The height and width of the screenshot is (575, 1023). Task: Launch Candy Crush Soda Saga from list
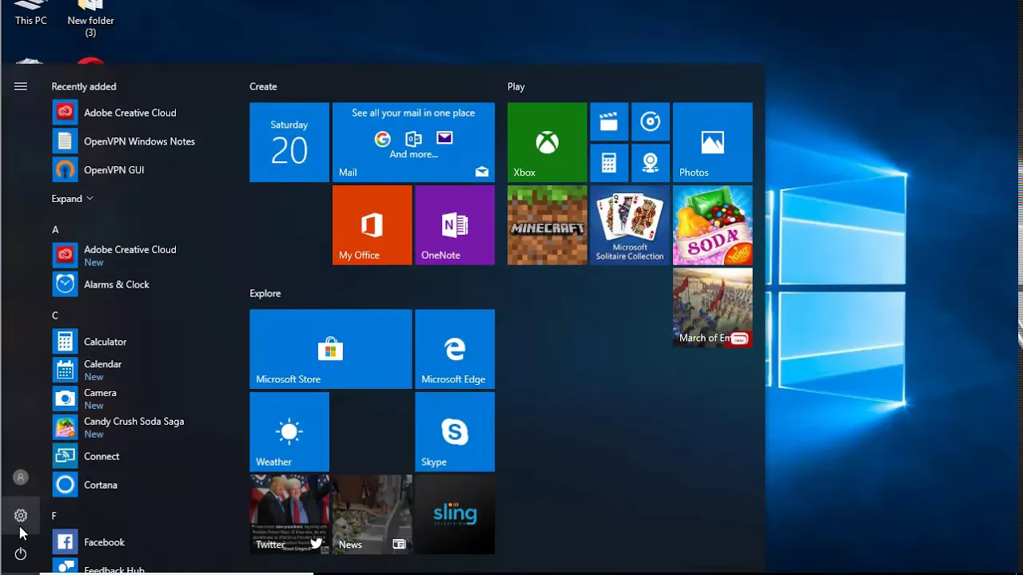pos(144,427)
